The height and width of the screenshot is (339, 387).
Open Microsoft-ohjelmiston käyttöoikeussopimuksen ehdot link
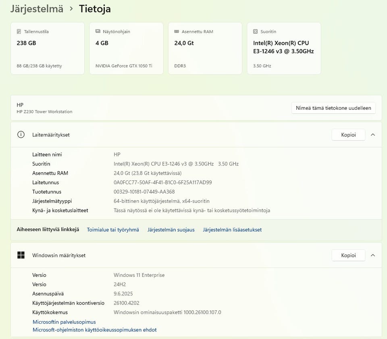tap(94, 330)
